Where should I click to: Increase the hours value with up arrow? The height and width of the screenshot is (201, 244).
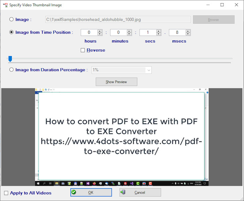pyautogui.click(x=100, y=31)
